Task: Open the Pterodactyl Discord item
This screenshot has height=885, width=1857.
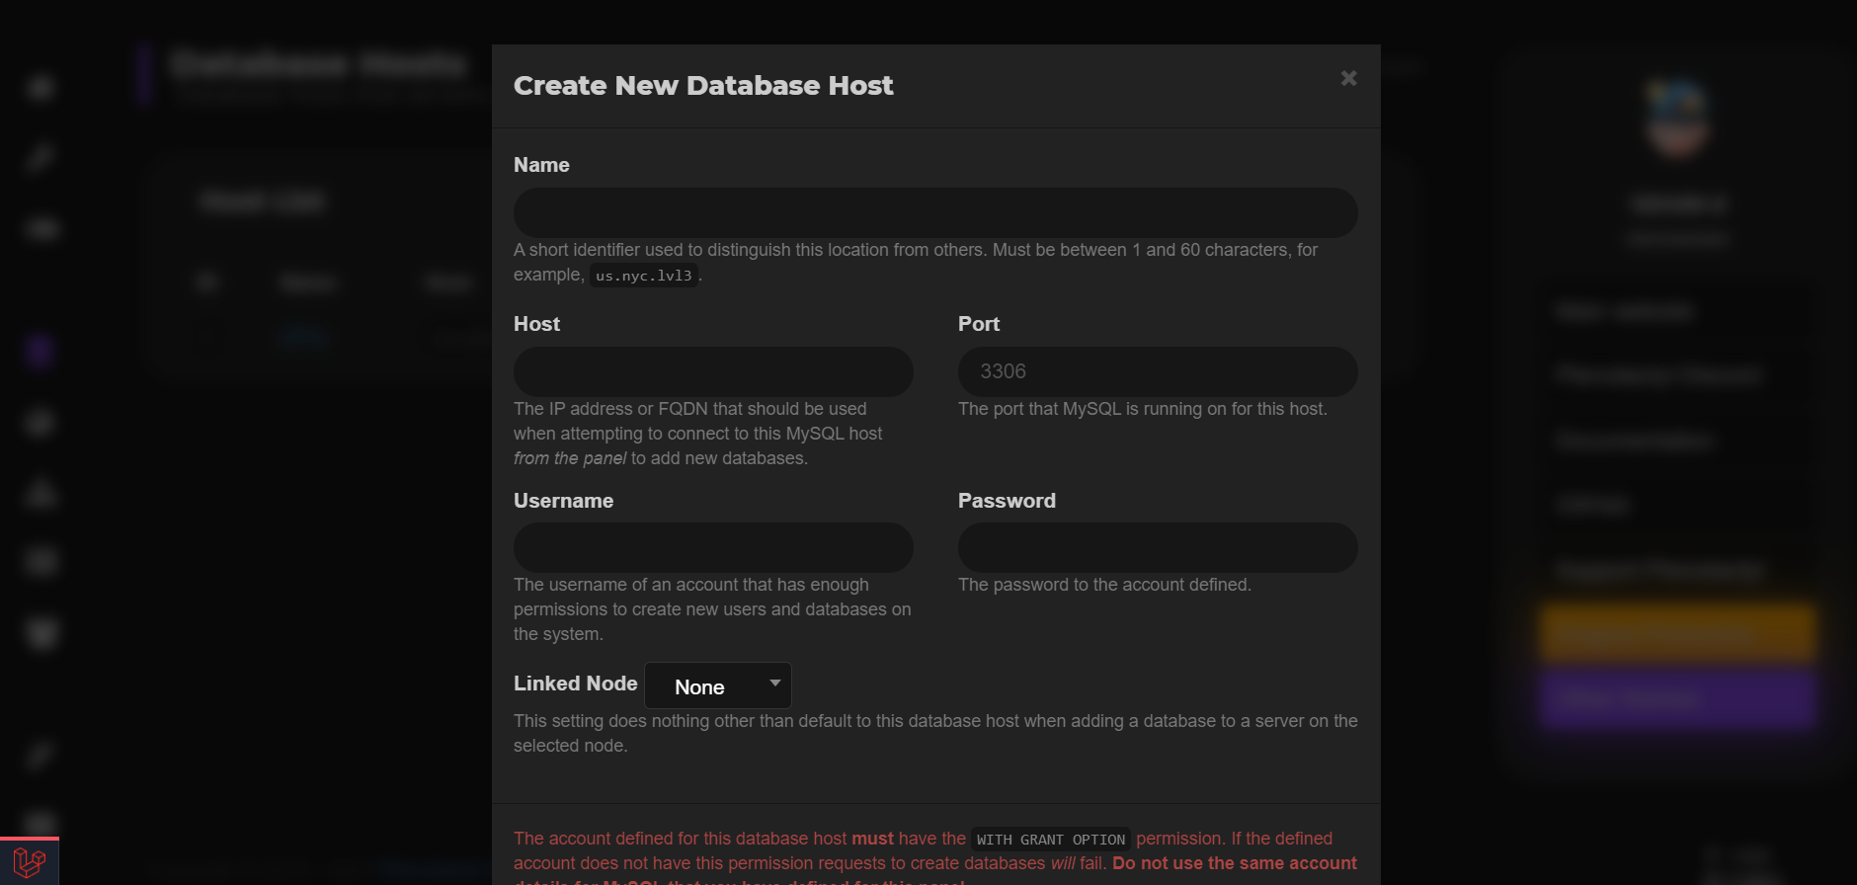Action: pos(1658,375)
